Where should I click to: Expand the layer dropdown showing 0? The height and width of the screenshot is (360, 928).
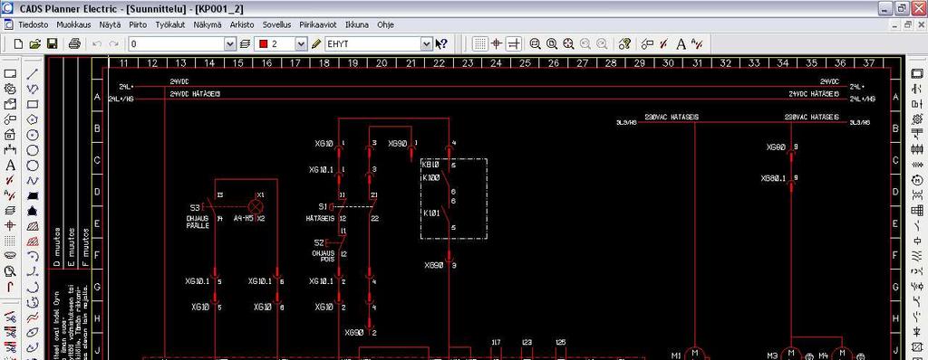pos(230,43)
